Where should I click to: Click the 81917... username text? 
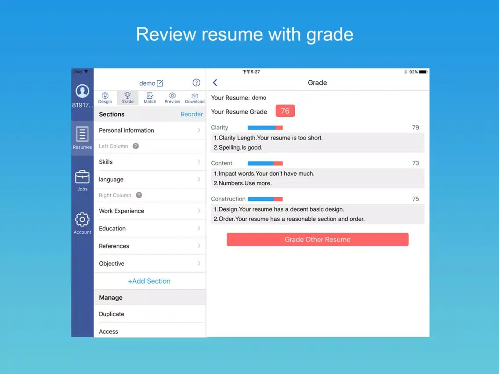pyautogui.click(x=83, y=105)
